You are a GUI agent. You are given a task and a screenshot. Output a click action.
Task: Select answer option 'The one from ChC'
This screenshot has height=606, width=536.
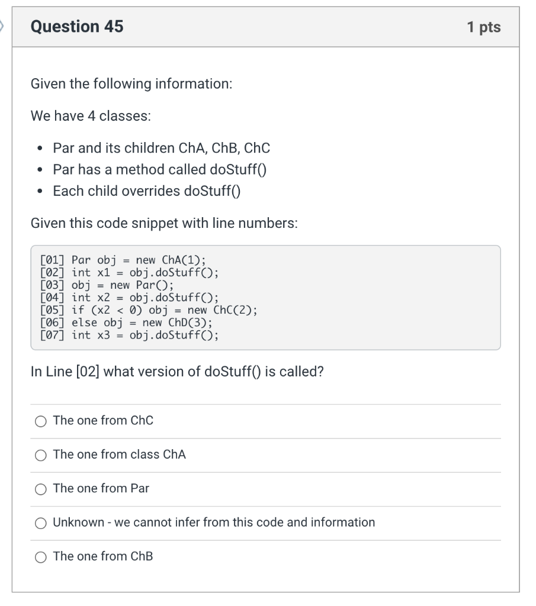click(x=41, y=421)
